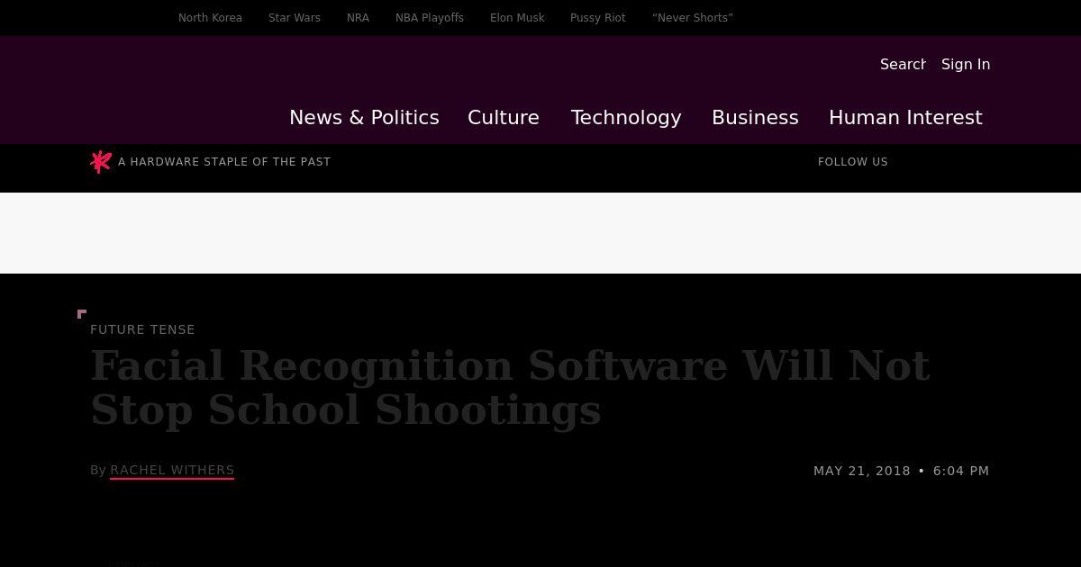Open the Pussy Riot trending topic
The width and height of the screenshot is (1081, 567).
598,18
